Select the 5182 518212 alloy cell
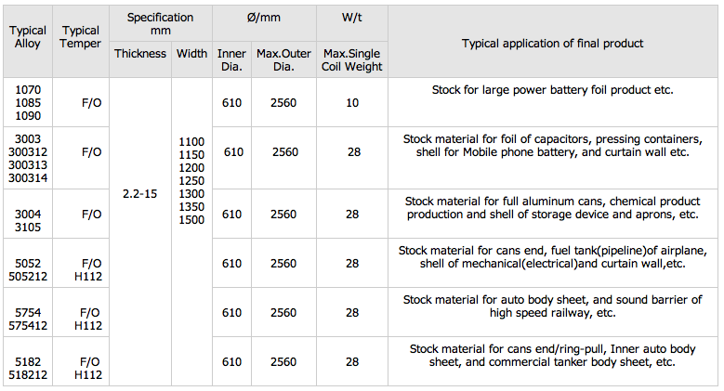Viewport: 724px width, 391px height. coord(28,369)
